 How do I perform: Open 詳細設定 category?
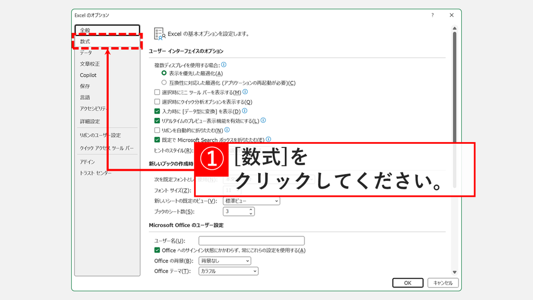coord(107,121)
